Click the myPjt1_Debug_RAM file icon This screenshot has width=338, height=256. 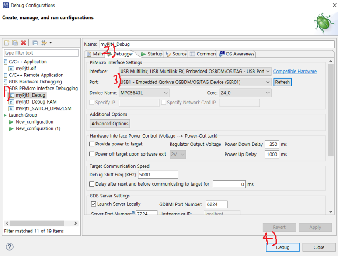coord(11,102)
